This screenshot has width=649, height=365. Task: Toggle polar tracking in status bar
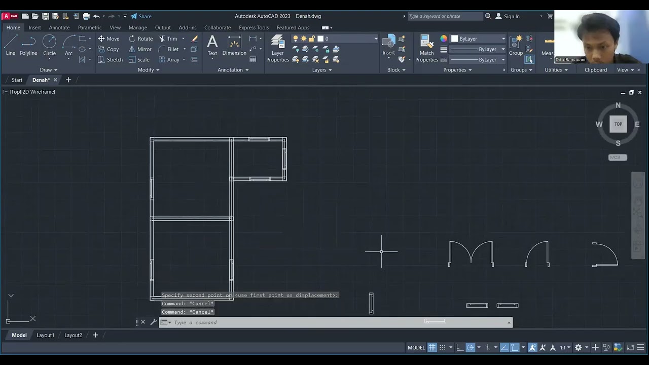point(470,347)
